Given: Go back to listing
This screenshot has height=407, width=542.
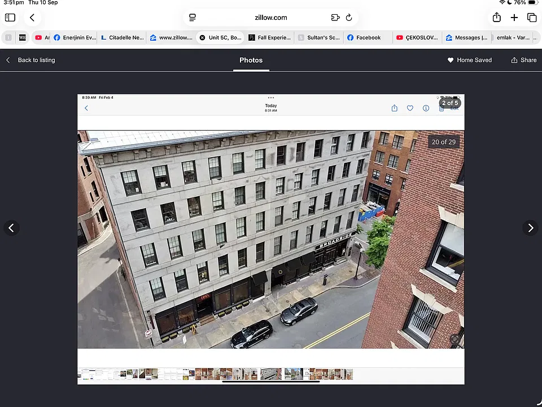Looking at the screenshot, I should 30,60.
